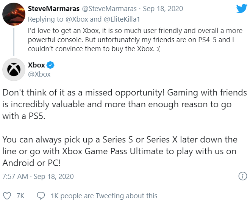The image size is (250, 202).
Task: Open the tweet info icon
Action: pyautogui.click(x=242, y=176)
